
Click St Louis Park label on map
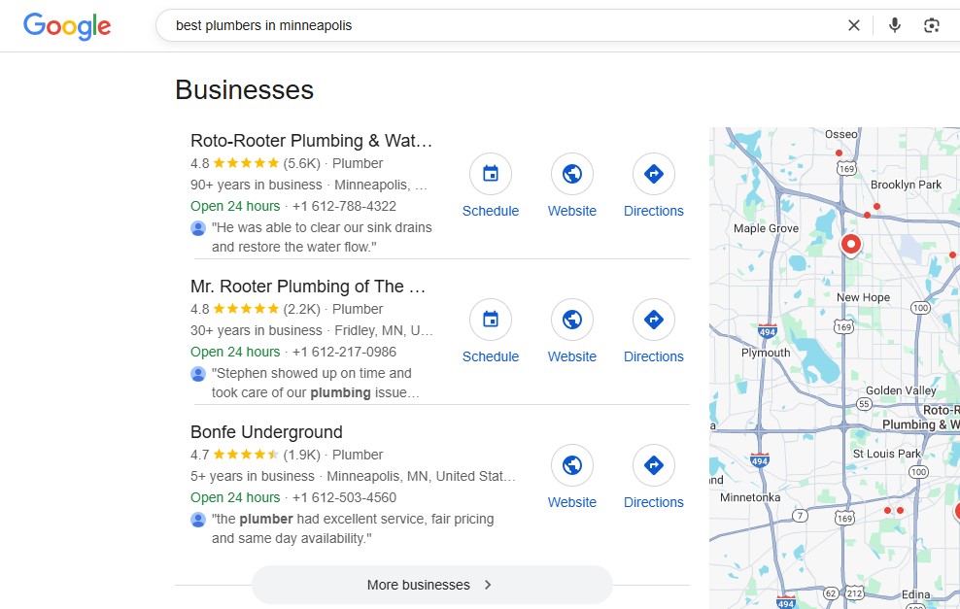click(x=887, y=455)
